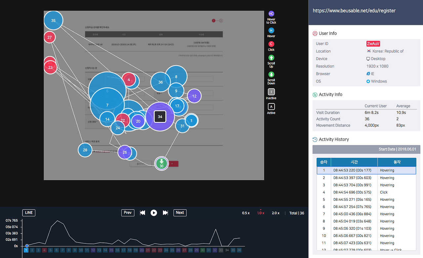
Task: Click the play button
Action: click(154, 213)
